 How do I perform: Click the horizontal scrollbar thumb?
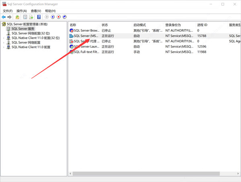146,174
